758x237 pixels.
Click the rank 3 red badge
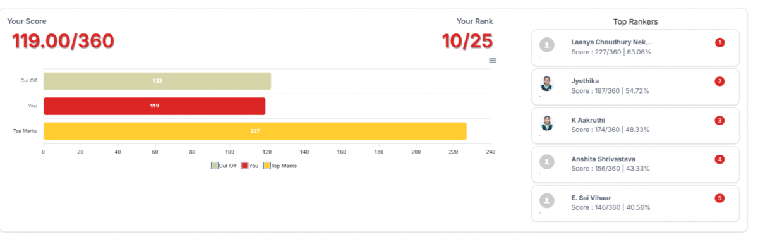pos(719,120)
